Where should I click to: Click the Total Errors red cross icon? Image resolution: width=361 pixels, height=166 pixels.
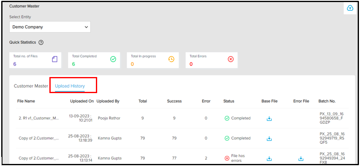[x=231, y=59]
